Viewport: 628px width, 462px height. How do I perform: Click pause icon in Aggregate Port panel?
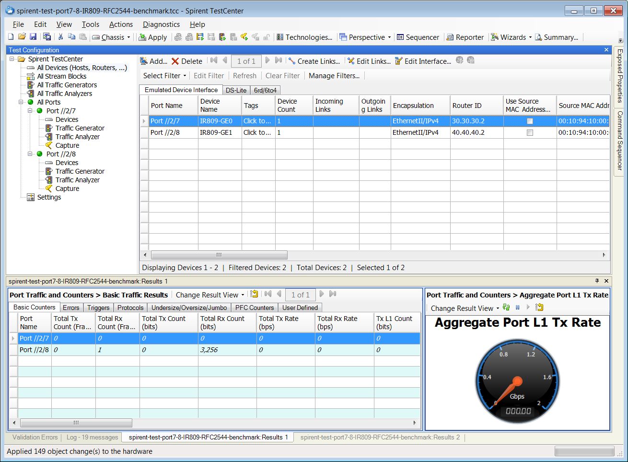coord(517,308)
